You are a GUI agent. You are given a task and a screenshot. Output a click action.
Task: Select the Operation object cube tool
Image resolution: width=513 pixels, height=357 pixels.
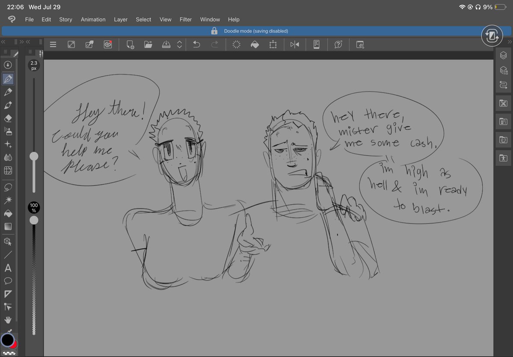(x=8, y=241)
